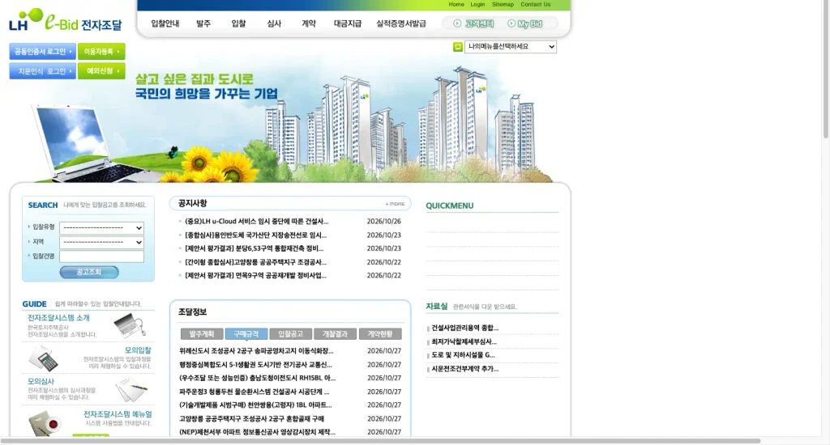Switch to the 개찰결과 tab
The height and width of the screenshot is (445, 830).
[335, 334]
